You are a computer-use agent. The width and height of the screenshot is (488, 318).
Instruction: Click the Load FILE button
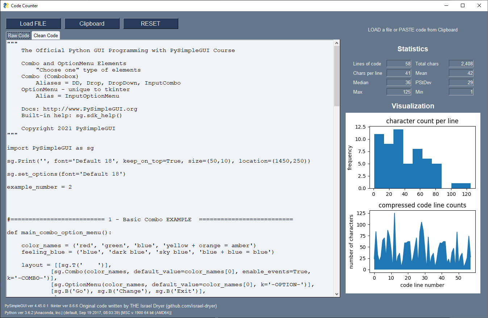coord(33,23)
